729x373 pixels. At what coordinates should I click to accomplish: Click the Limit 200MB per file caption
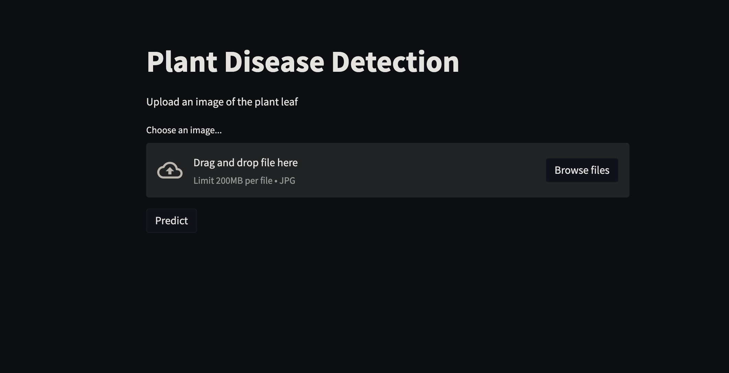233,180
